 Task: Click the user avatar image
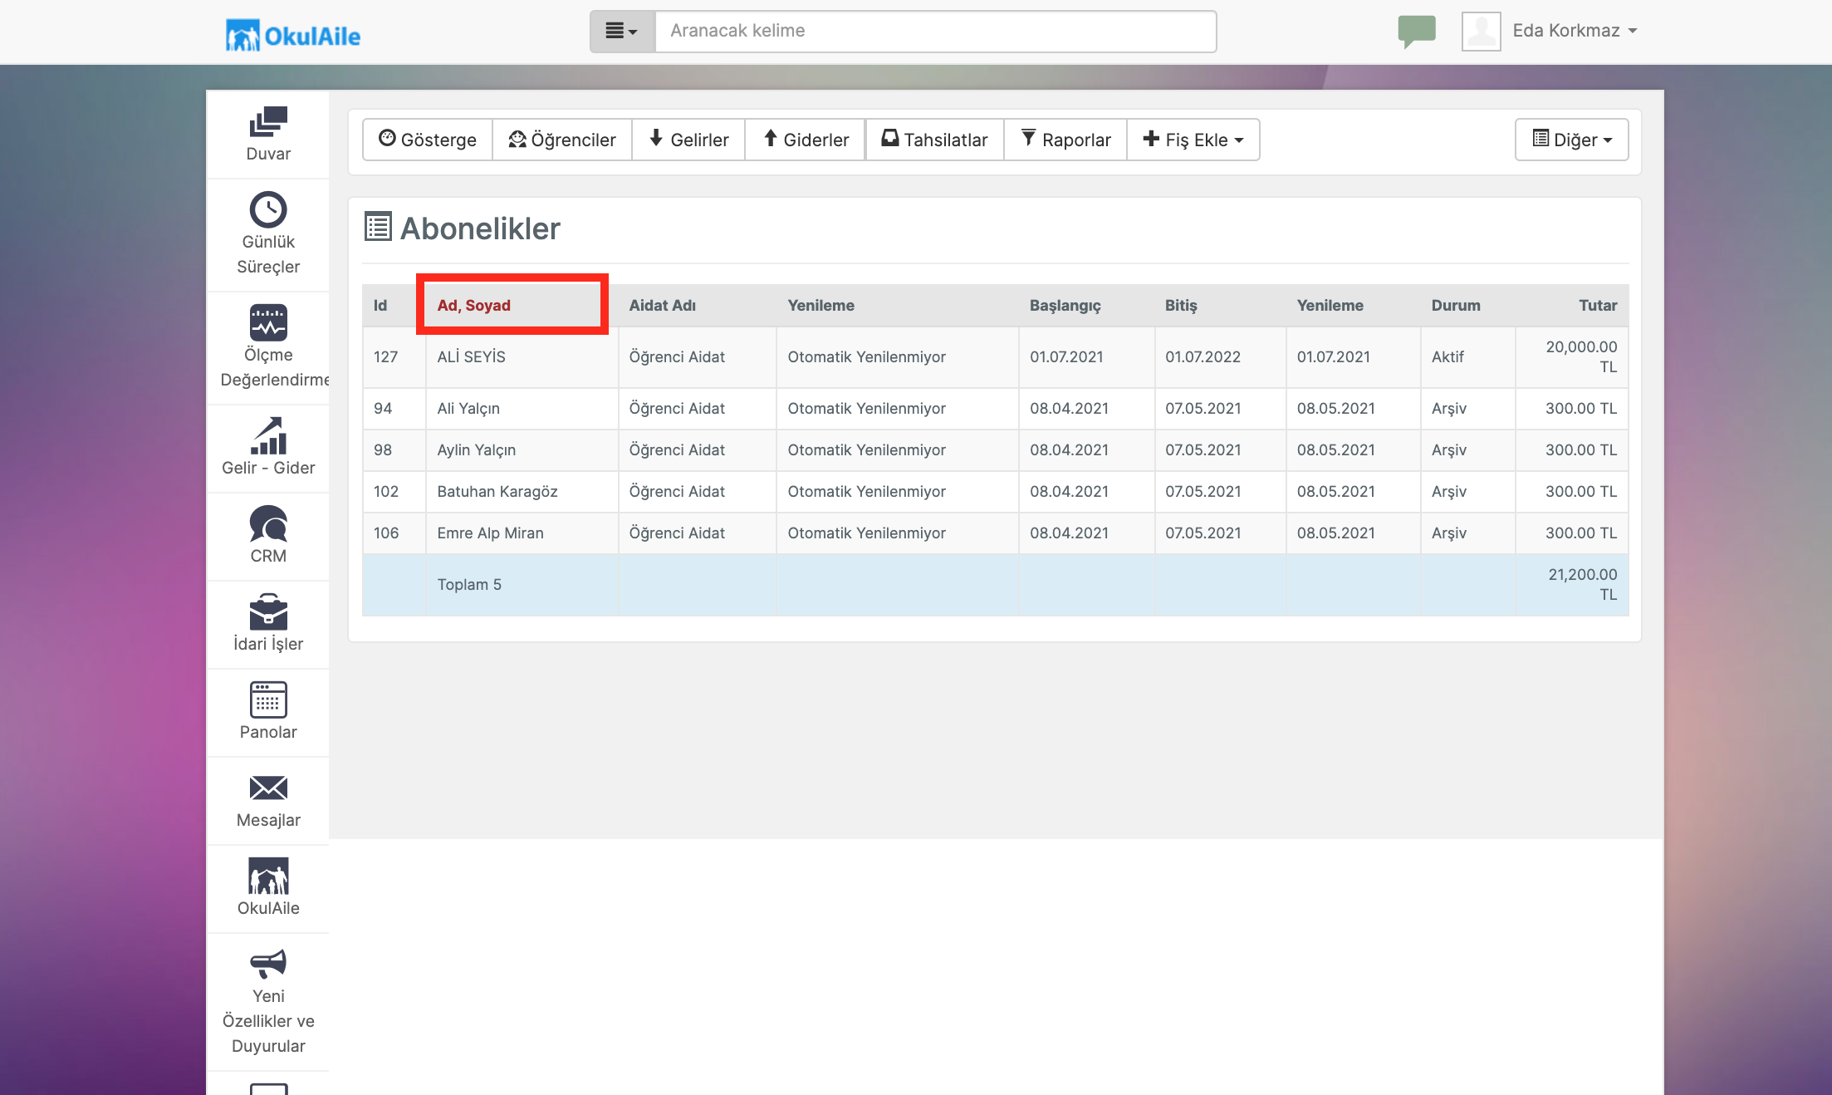[1481, 32]
